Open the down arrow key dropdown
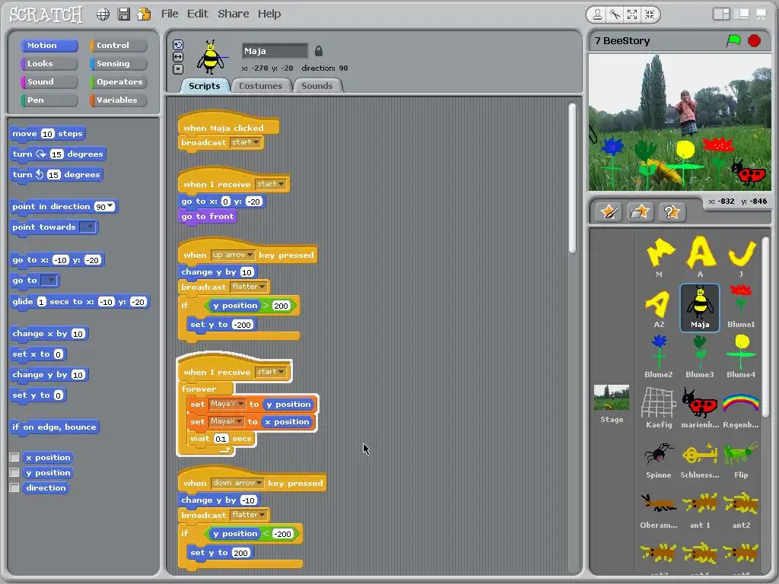 (237, 483)
